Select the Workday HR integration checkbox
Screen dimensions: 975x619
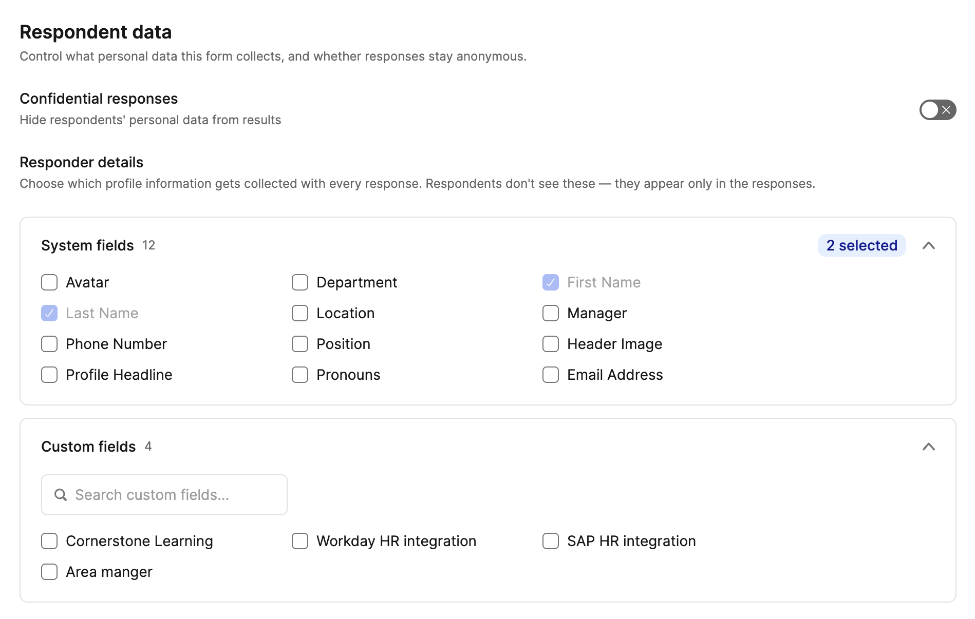[300, 541]
